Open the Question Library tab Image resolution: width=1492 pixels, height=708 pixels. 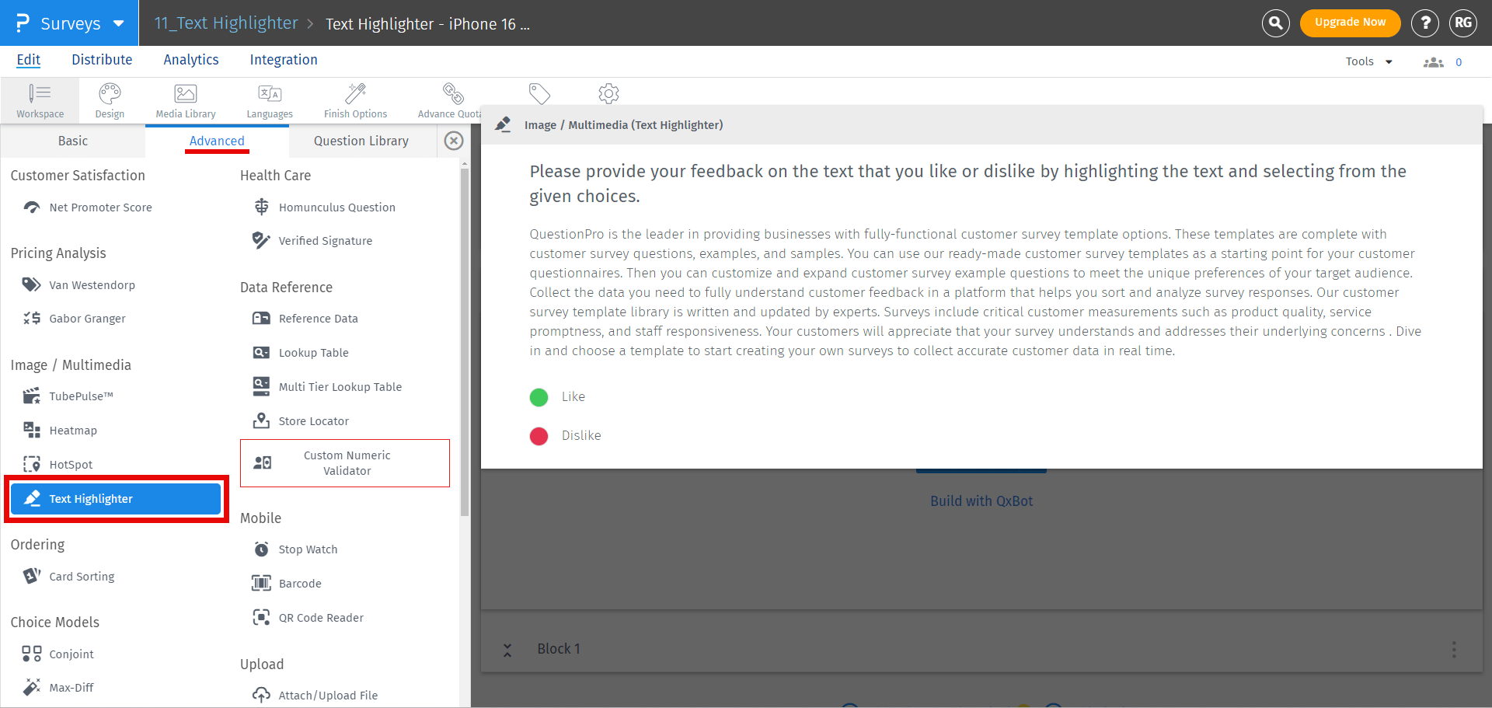361,141
